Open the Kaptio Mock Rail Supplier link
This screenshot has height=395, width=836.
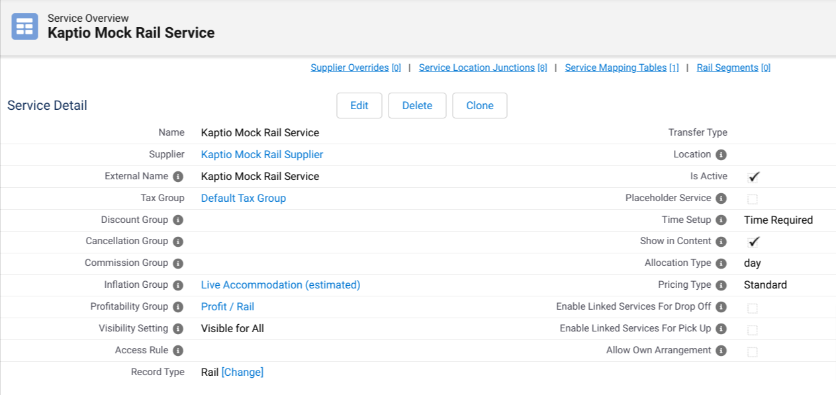262,155
